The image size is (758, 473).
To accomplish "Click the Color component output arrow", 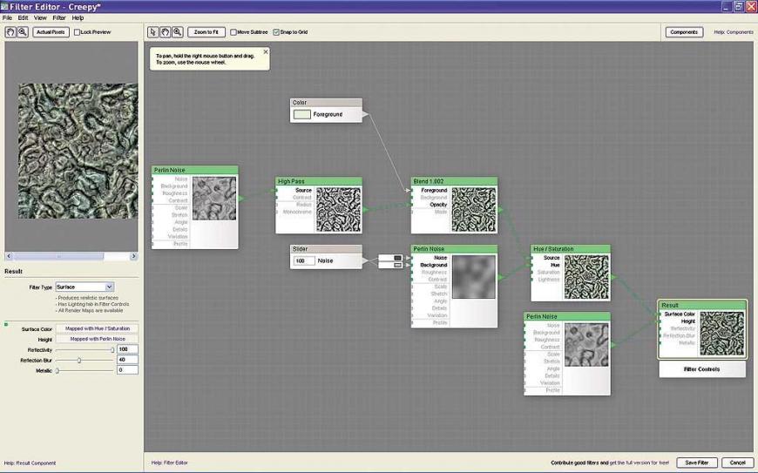I will pyautogui.click(x=365, y=114).
